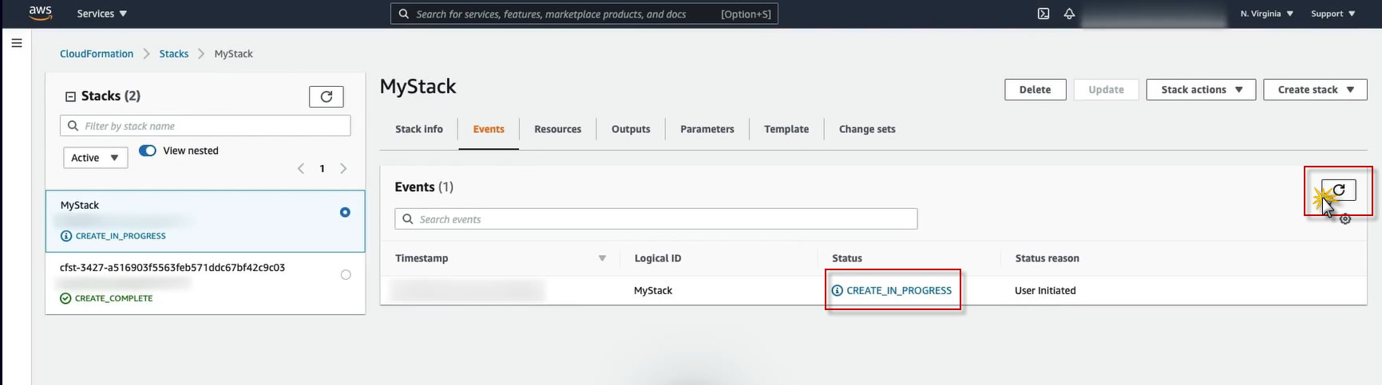
Task: Expand the Create stack dropdown
Action: click(x=1315, y=90)
